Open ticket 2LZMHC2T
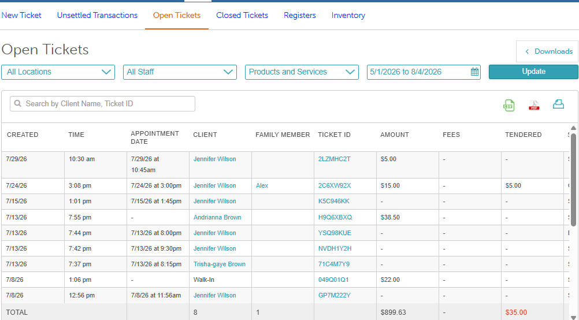The image size is (579, 320). (x=334, y=159)
